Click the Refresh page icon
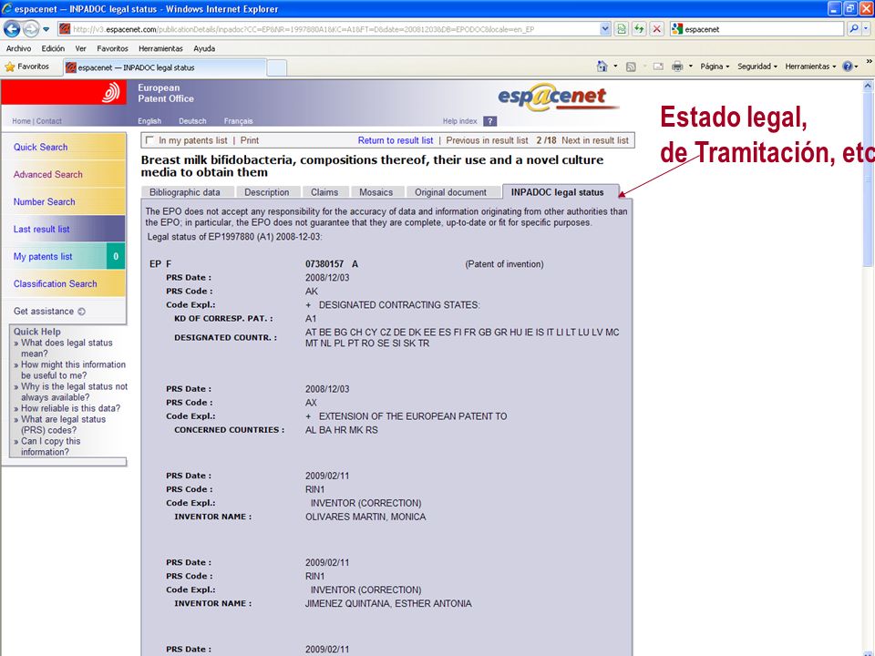Screen dimensions: 875x656 [x=639, y=29]
